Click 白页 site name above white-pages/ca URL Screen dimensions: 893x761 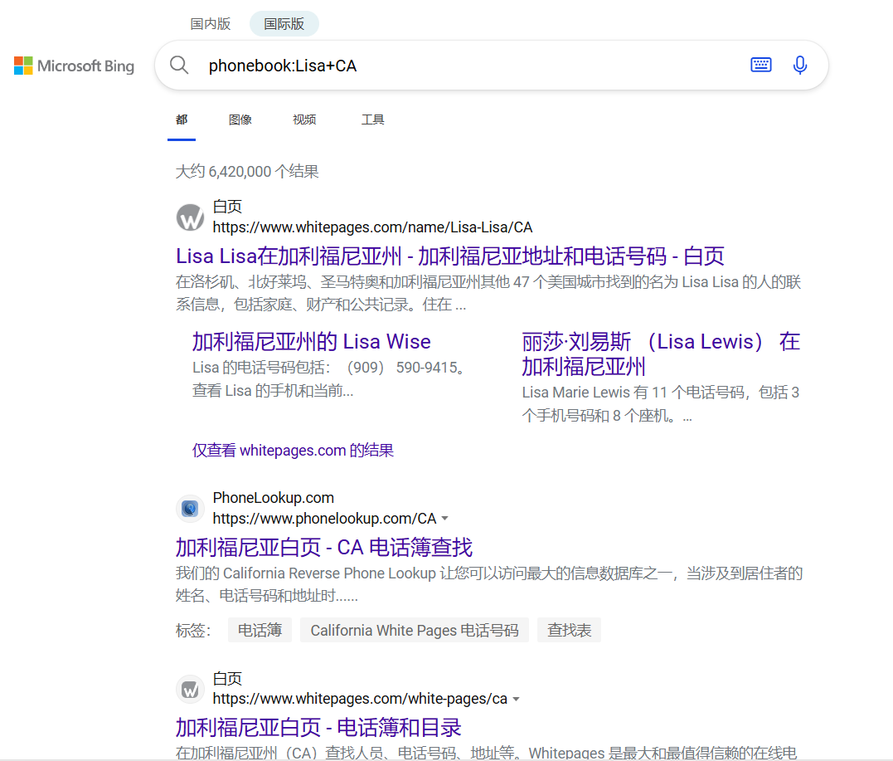[x=227, y=678]
